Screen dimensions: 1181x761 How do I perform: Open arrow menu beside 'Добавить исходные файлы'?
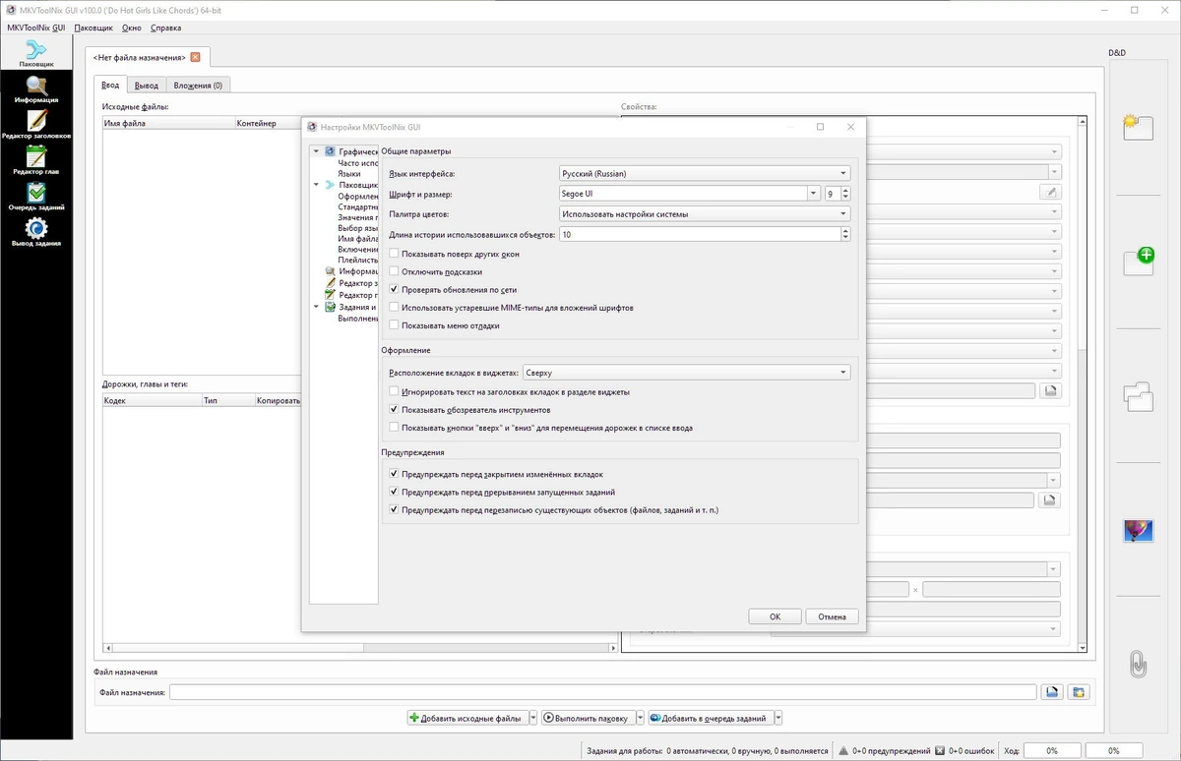(533, 719)
